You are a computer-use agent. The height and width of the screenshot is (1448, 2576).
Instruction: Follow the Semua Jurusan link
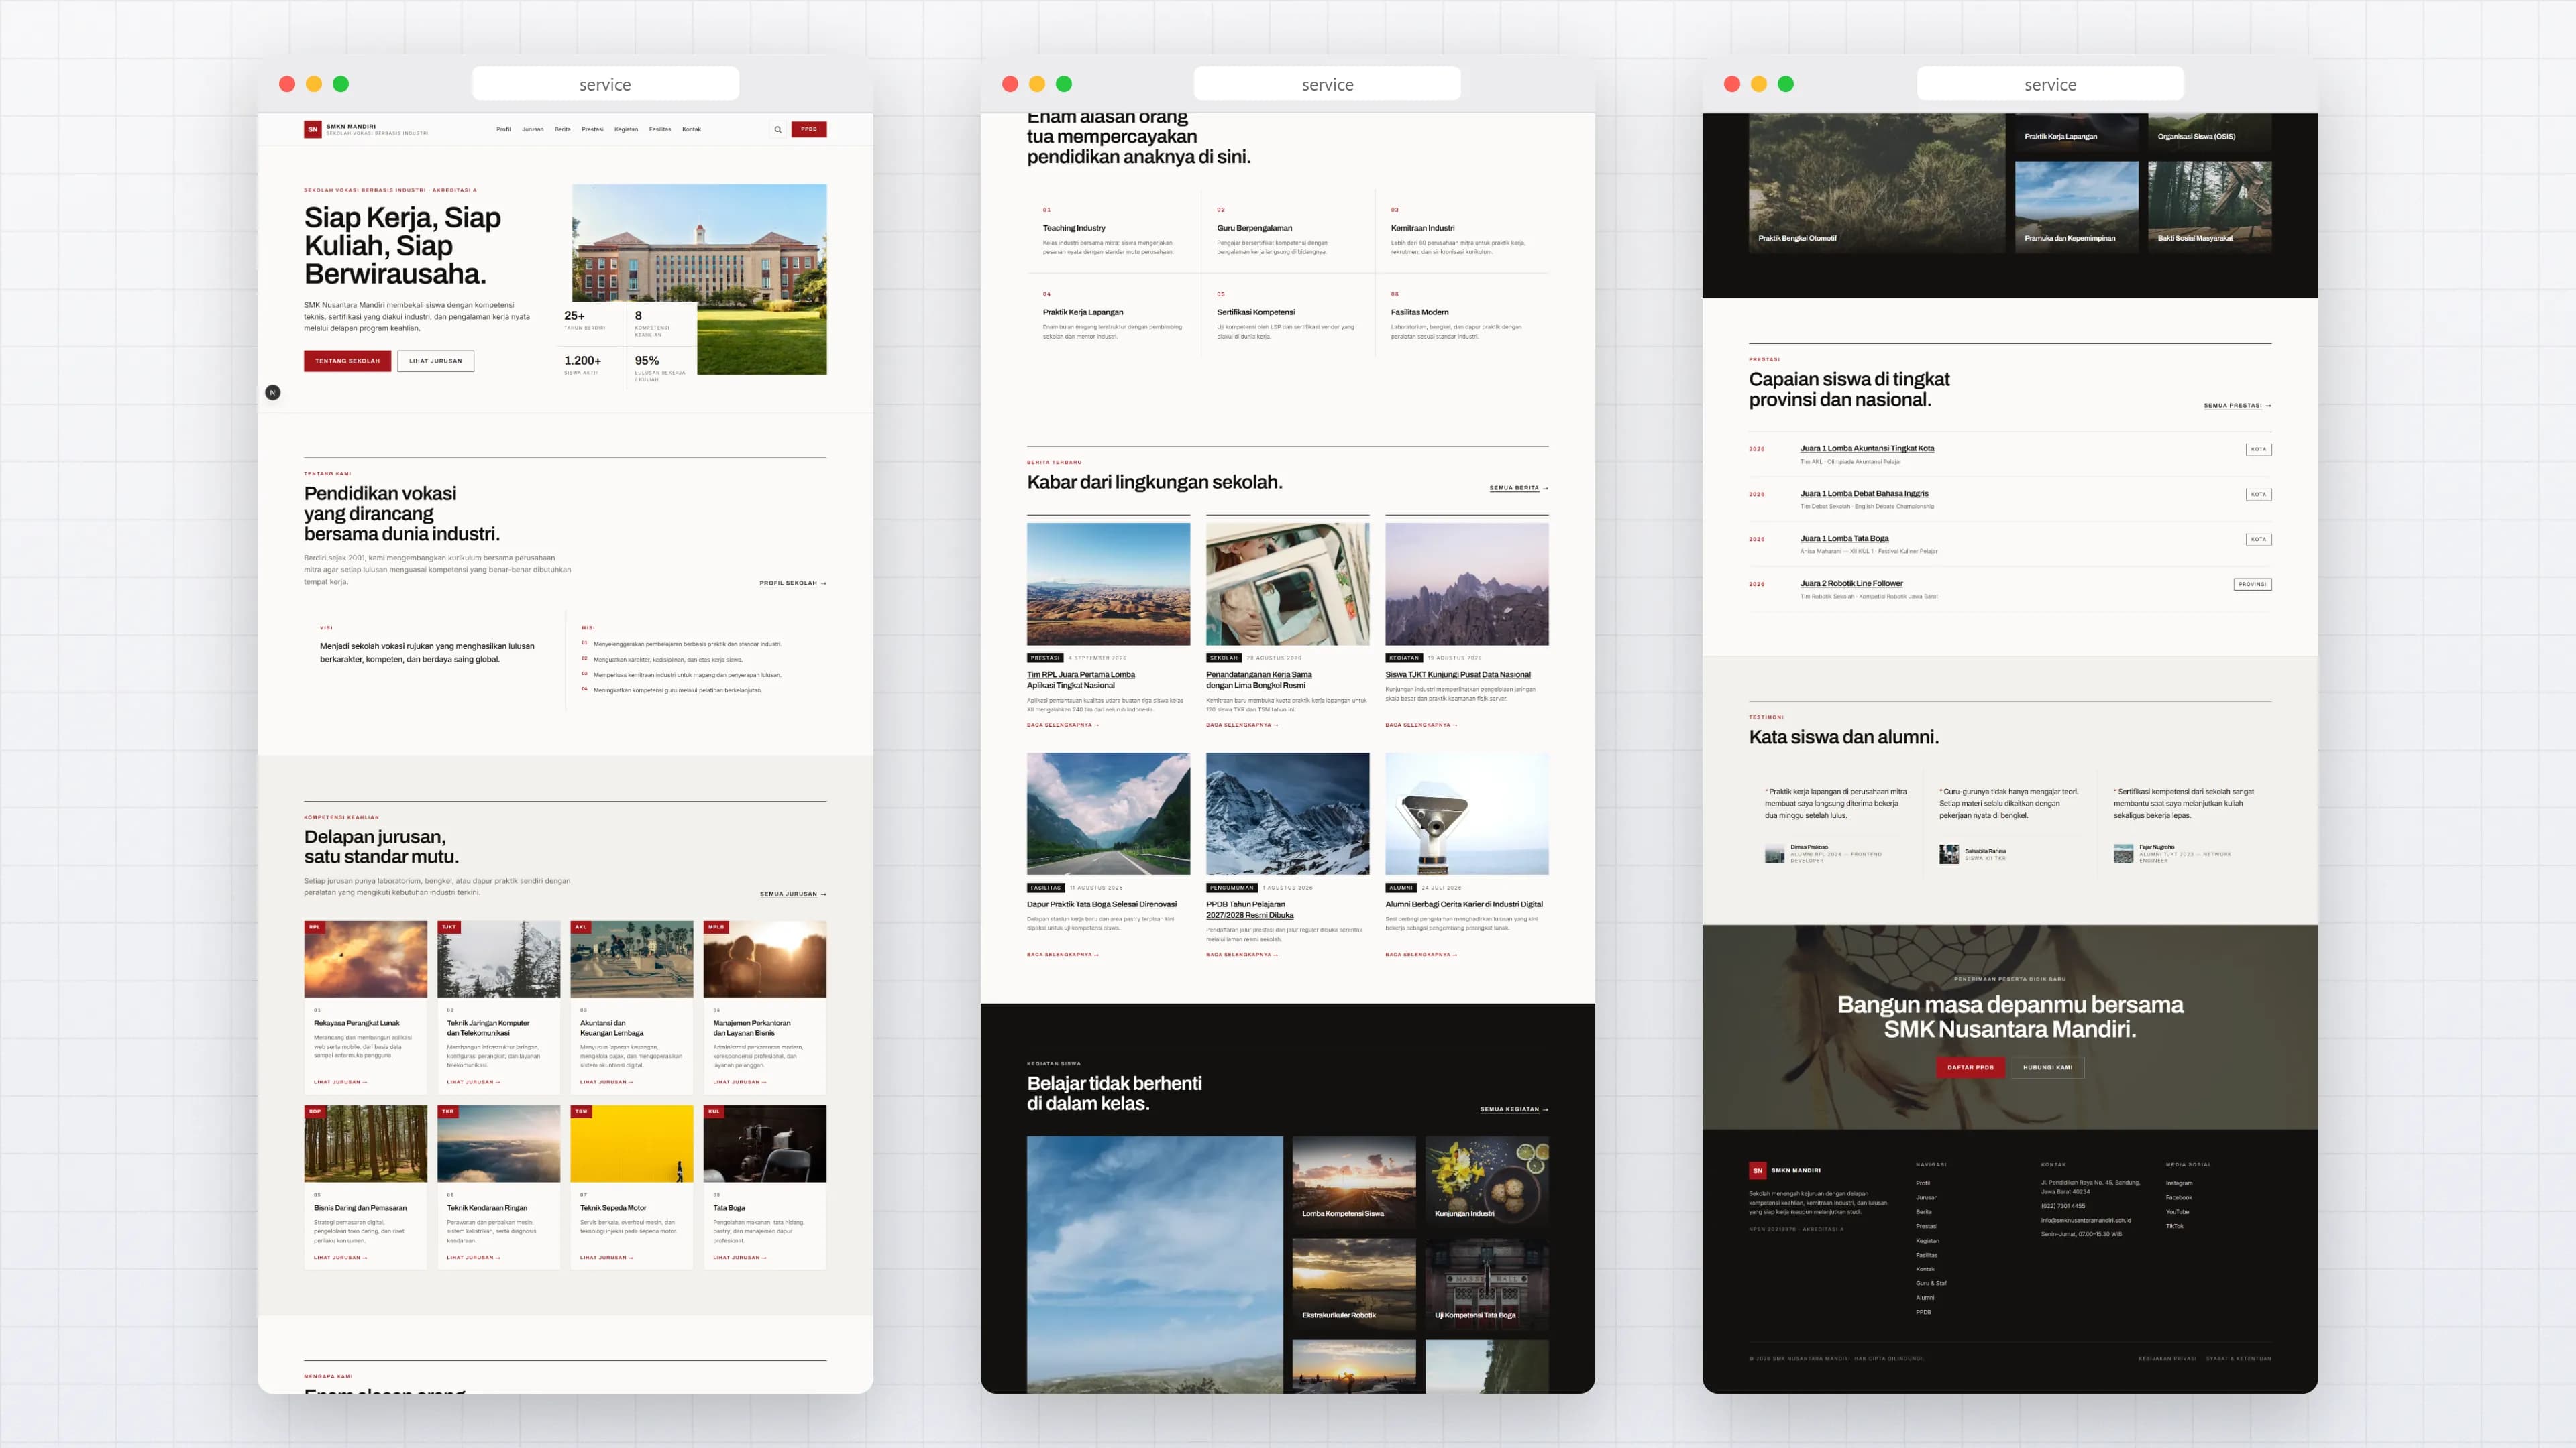[793, 894]
